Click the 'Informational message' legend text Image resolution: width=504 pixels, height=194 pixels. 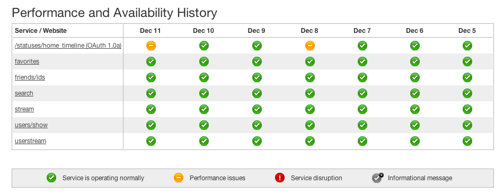(420, 178)
